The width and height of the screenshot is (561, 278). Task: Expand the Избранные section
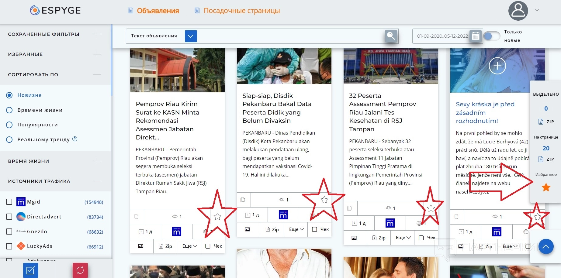[97, 54]
